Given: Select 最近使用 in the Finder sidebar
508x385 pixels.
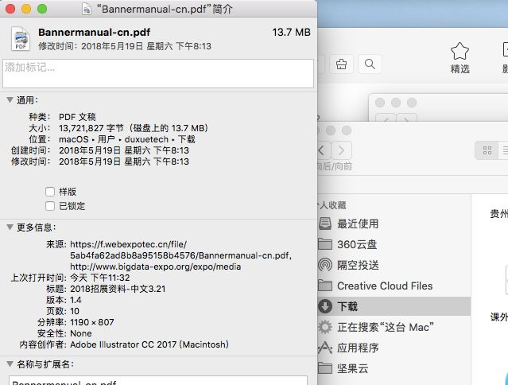Looking at the screenshot, I should pyautogui.click(x=358, y=224).
